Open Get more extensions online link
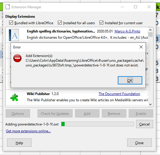 28,131
